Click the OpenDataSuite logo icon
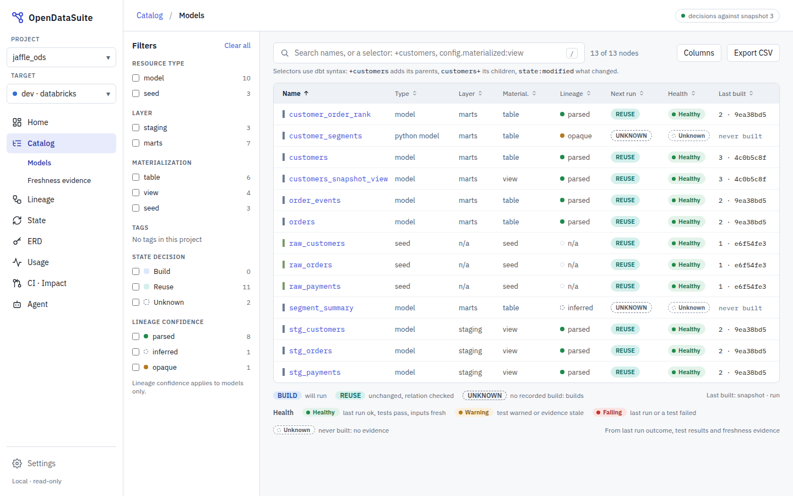This screenshot has width=793, height=496. 18,18
